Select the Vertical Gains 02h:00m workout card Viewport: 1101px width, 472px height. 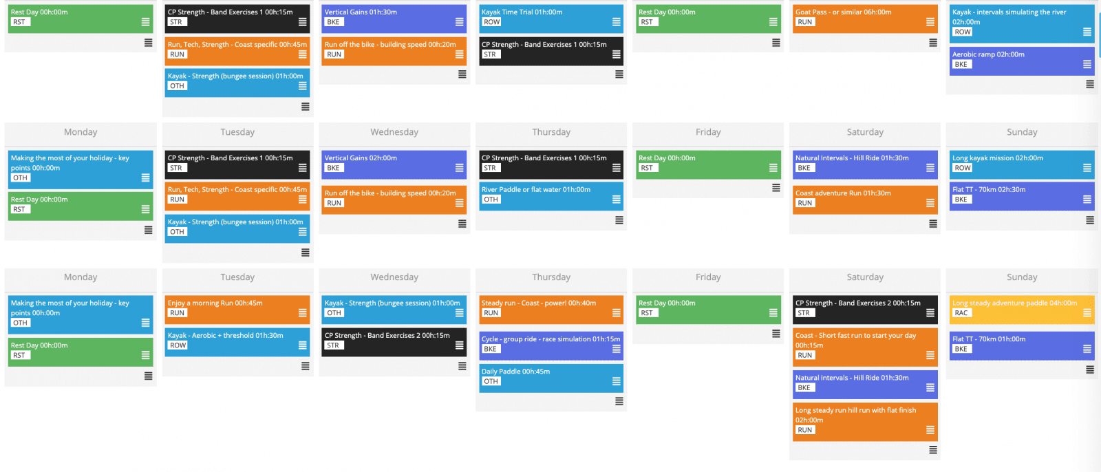(394, 164)
